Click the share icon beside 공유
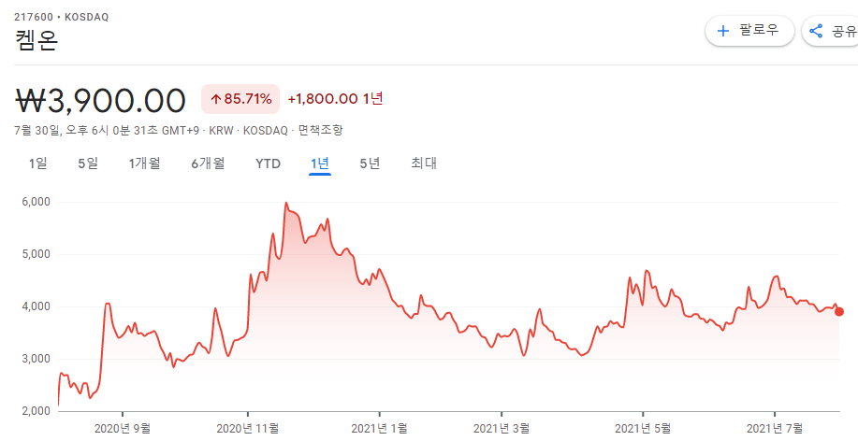 click(816, 31)
